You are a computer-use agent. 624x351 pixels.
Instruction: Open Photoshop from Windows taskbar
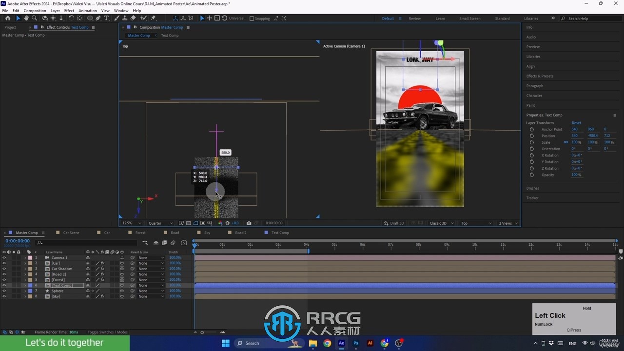click(356, 343)
